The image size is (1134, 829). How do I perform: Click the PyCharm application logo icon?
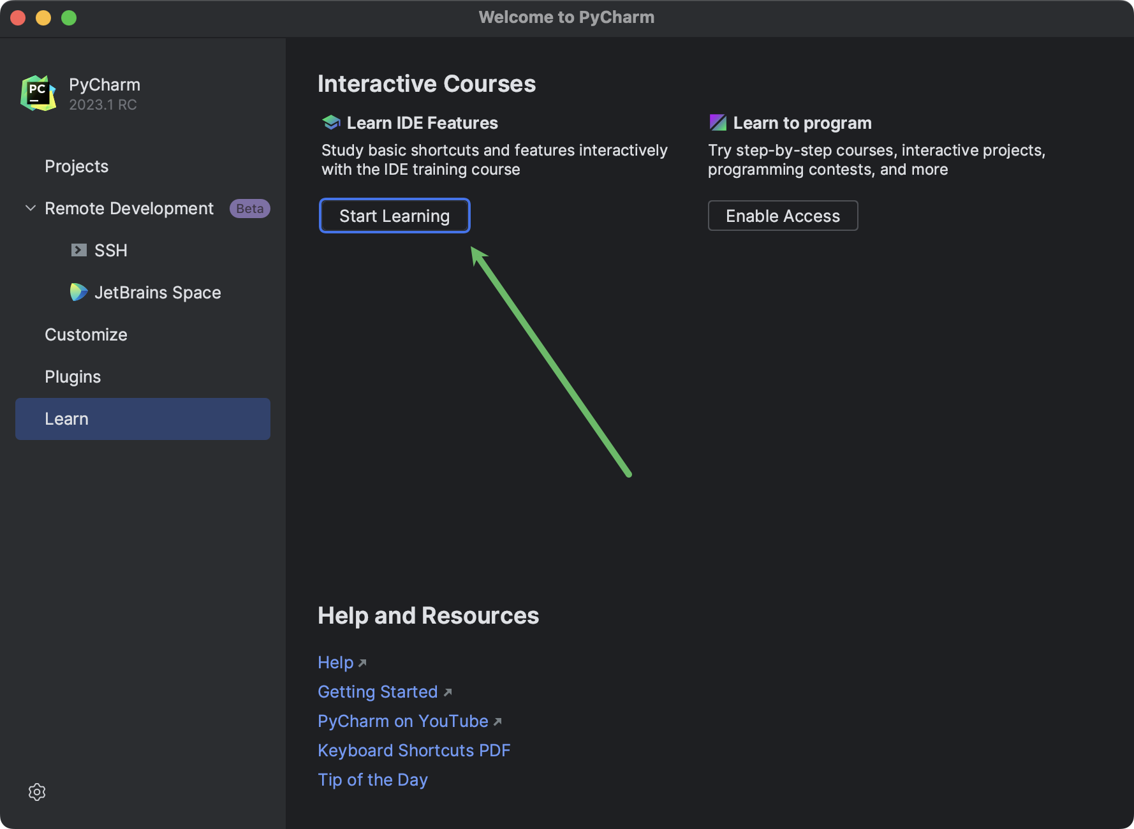pyautogui.click(x=36, y=93)
